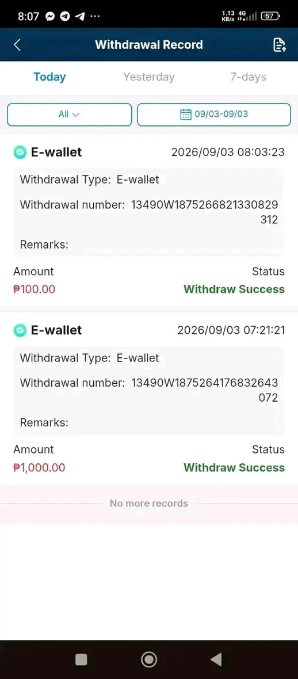Tap the back arrow in header
Image resolution: width=298 pixels, height=679 pixels.
point(17,45)
